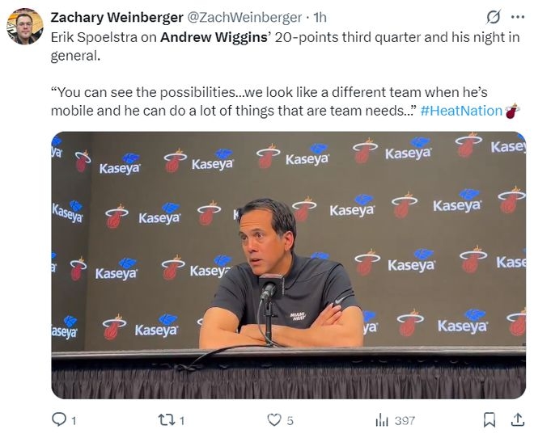Open the @ZachWeinberger handle link
Viewport: 534px width, 438px height.
(245, 17)
